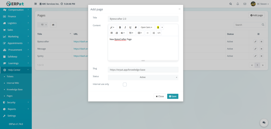Open the notifications bell
The width and height of the screenshot is (271, 129).
click(238, 4)
